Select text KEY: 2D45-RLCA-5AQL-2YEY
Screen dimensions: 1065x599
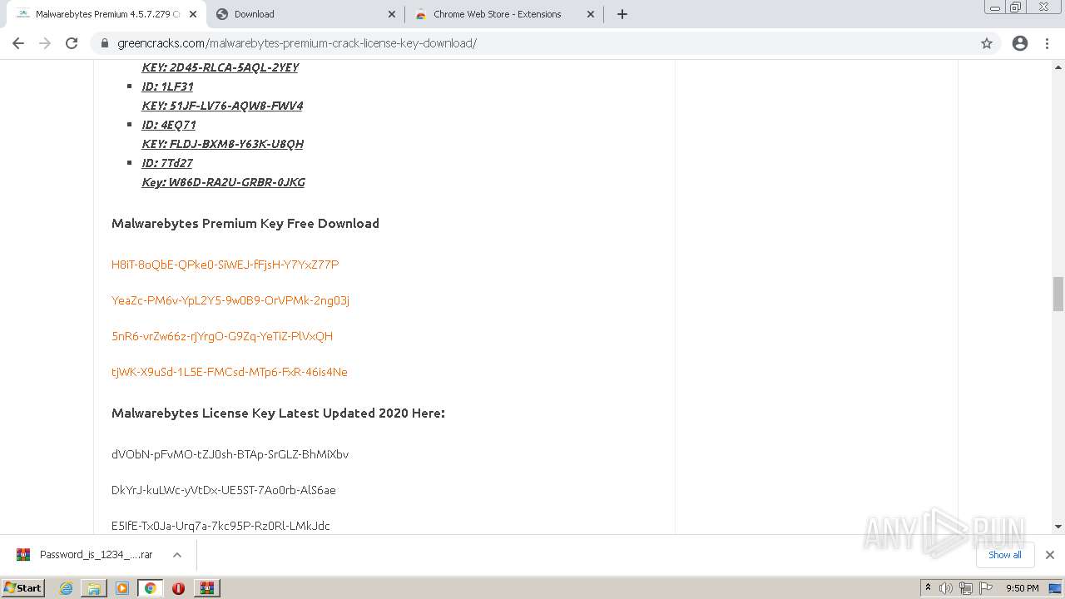[x=220, y=67]
